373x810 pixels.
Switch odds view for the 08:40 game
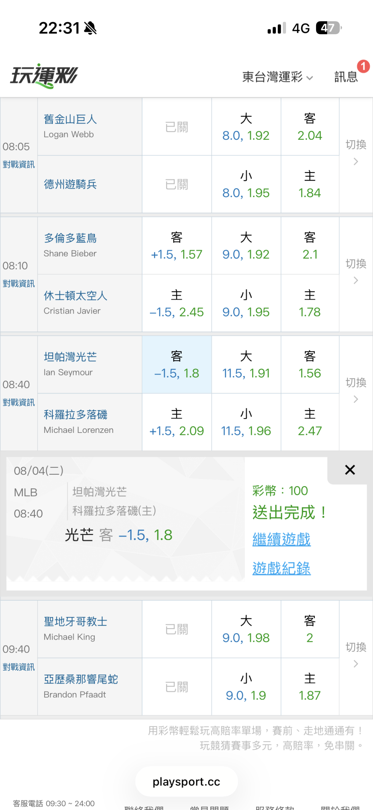tap(356, 390)
